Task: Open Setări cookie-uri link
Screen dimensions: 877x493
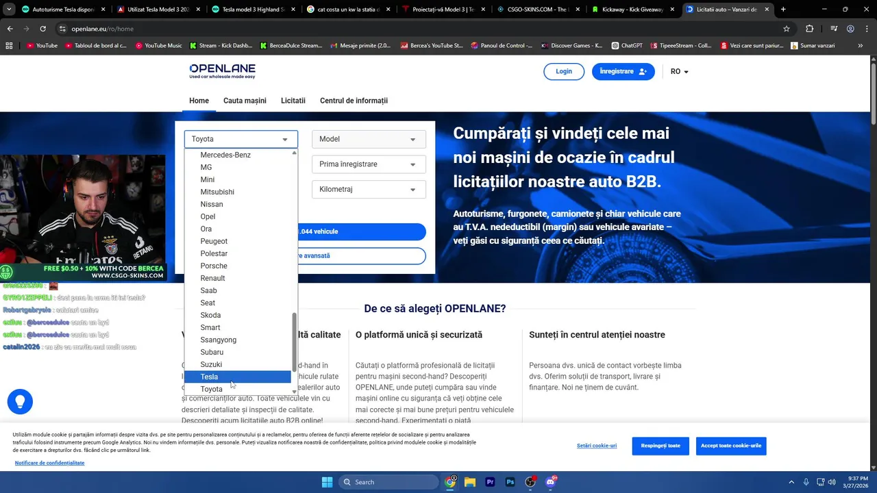Action: pos(597,446)
